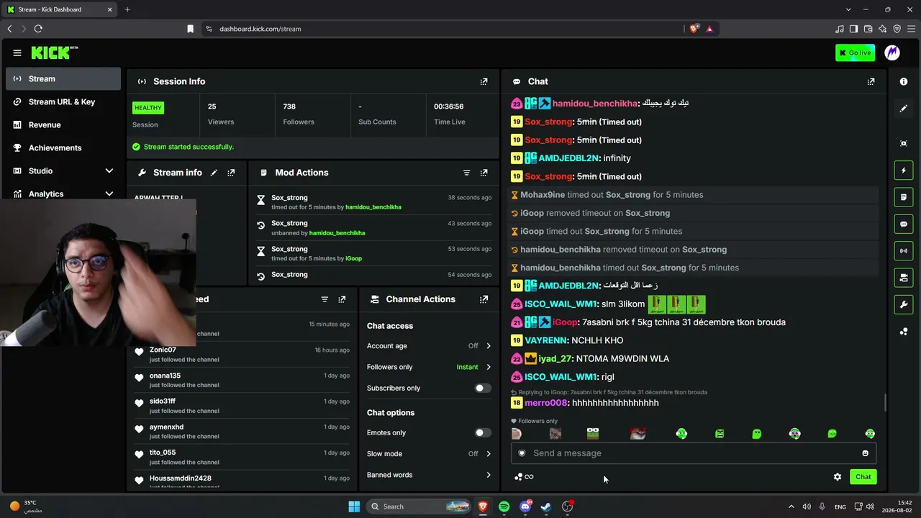Image resolution: width=921 pixels, height=518 pixels.
Task: Open the Mod Actions filter icon
Action: pos(466,173)
